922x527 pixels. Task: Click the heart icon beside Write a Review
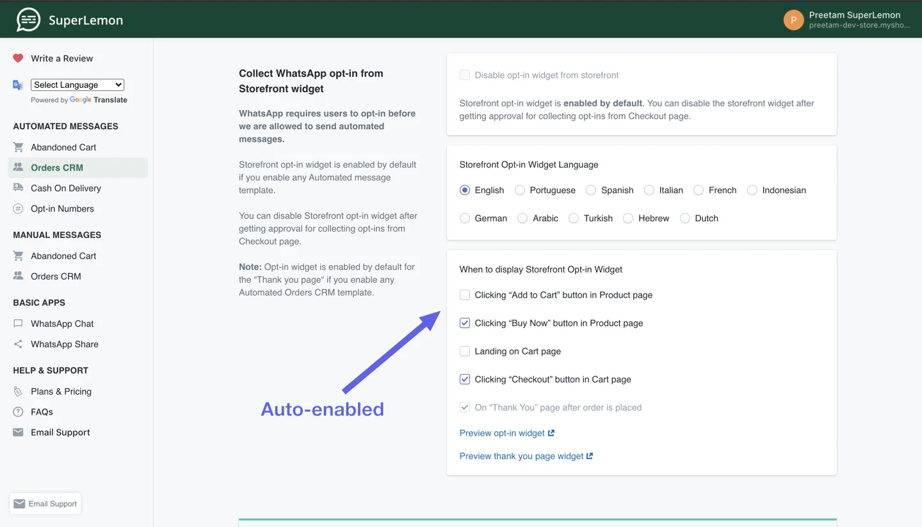coord(18,58)
